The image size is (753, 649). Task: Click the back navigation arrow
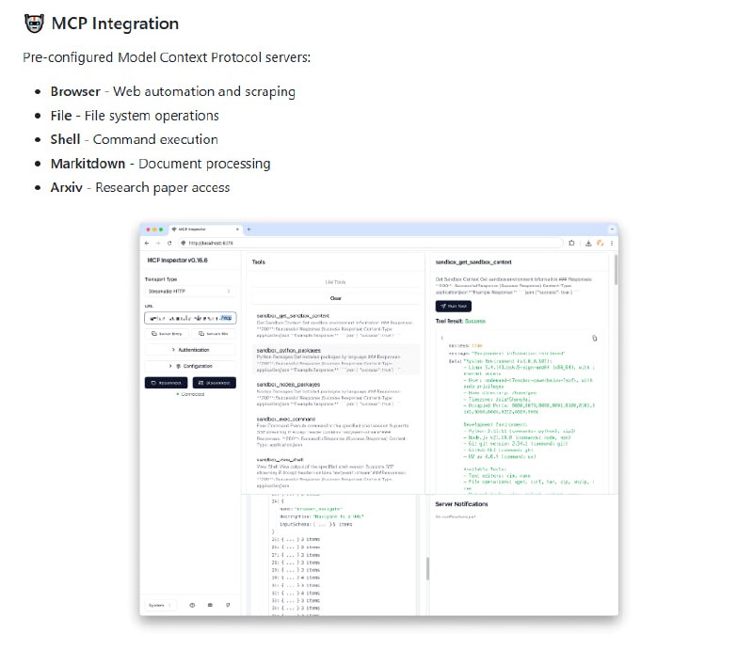[x=146, y=243]
